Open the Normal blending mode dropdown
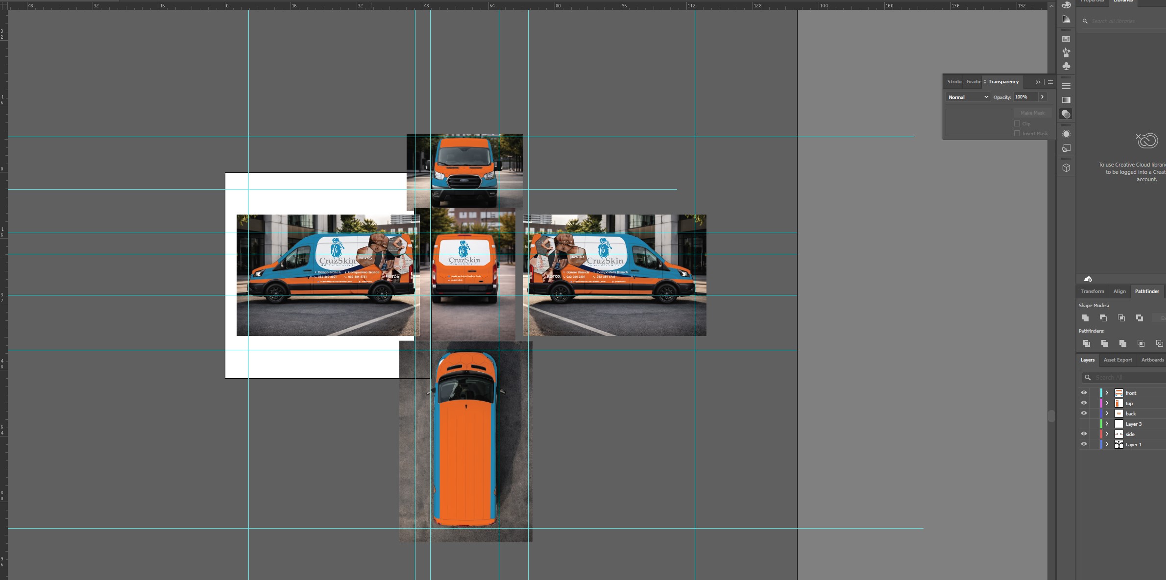This screenshot has height=580, width=1166. coord(968,97)
